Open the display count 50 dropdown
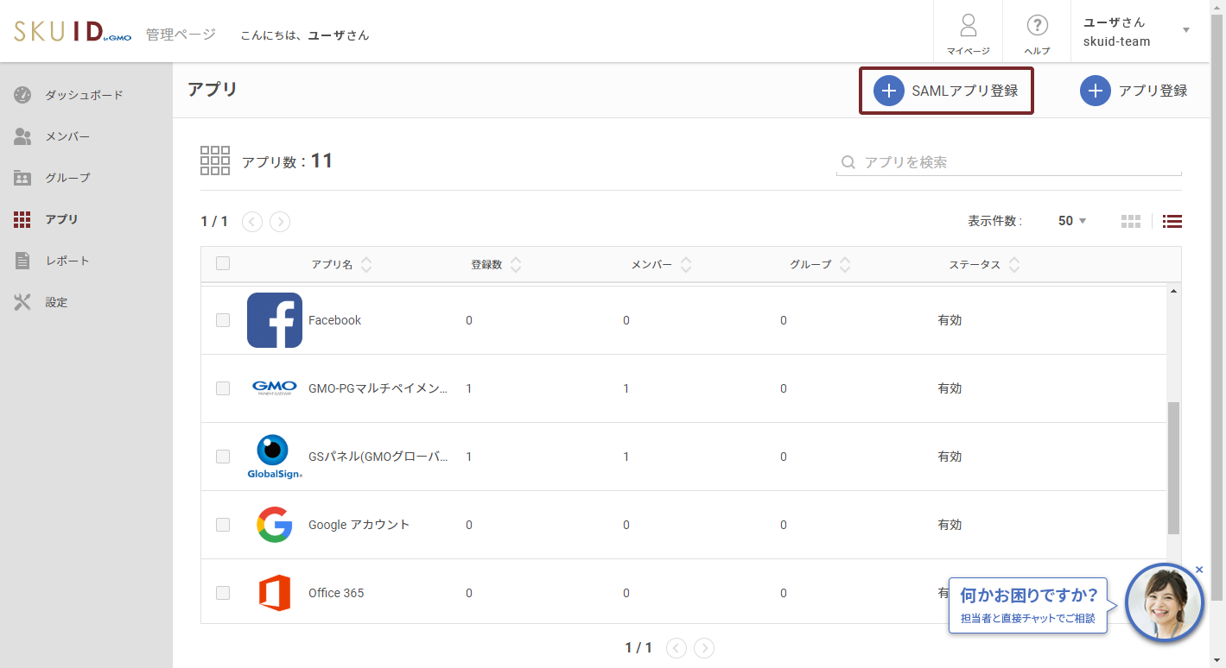This screenshot has width=1226, height=668. pyautogui.click(x=1072, y=221)
